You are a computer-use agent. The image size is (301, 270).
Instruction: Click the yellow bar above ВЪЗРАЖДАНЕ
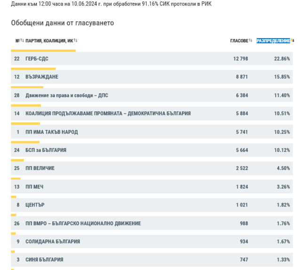[33, 69]
